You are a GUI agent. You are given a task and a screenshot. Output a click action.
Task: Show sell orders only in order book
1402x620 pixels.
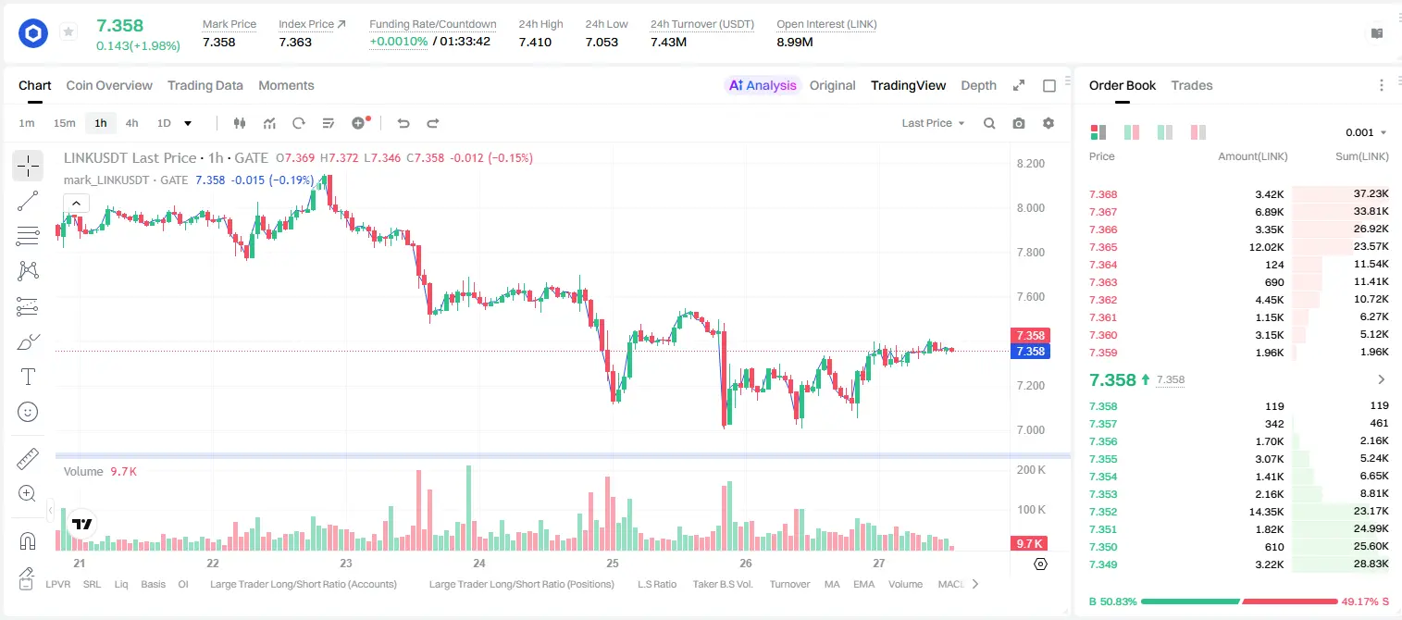point(1198,132)
